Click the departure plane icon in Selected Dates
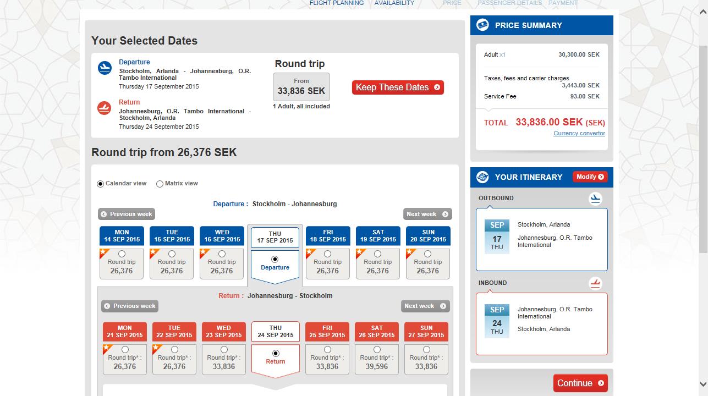 point(105,68)
